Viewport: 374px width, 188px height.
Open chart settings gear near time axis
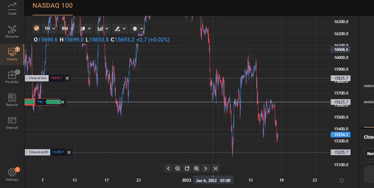tap(341, 180)
